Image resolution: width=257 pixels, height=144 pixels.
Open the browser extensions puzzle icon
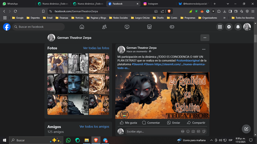tap(219, 11)
